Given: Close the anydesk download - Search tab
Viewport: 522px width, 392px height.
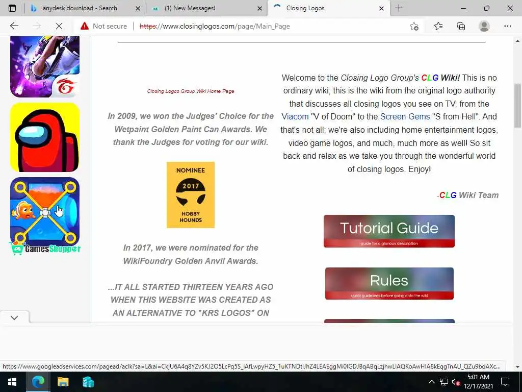Looking at the screenshot, I should point(138,8).
